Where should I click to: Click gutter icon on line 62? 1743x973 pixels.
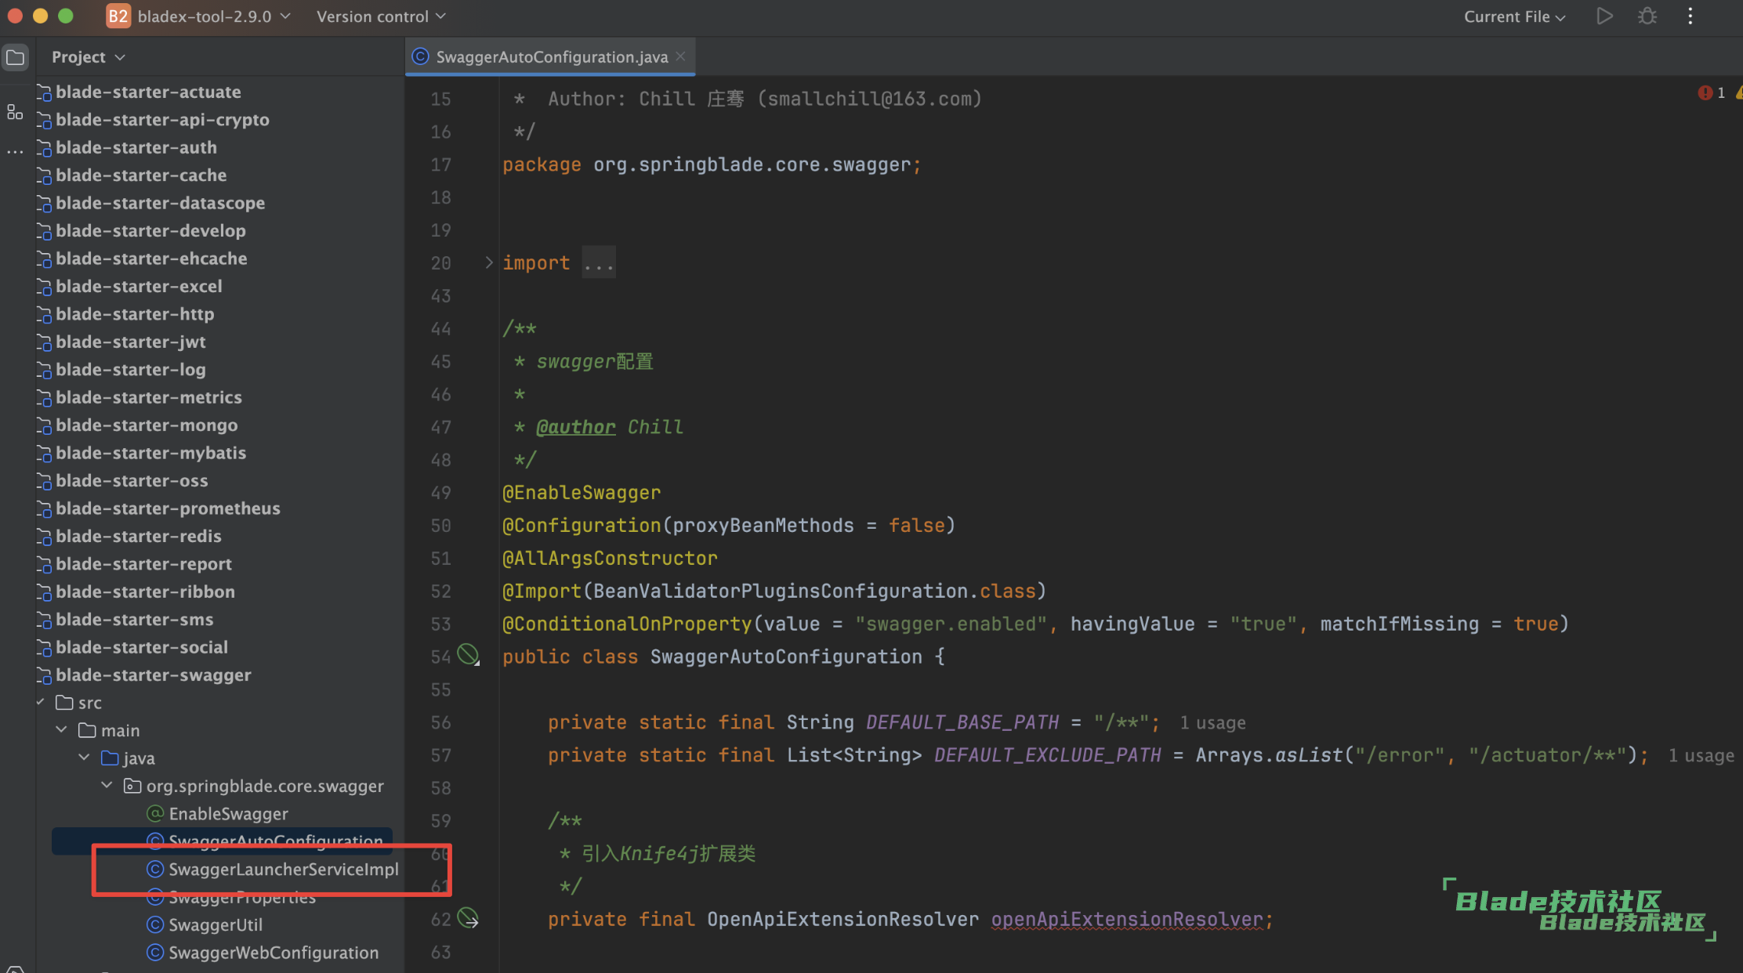click(x=468, y=917)
